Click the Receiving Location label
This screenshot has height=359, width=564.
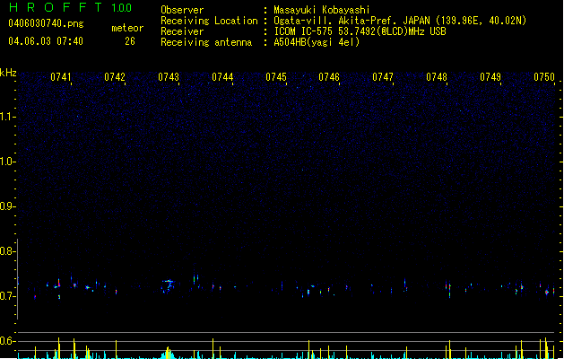click(x=209, y=21)
